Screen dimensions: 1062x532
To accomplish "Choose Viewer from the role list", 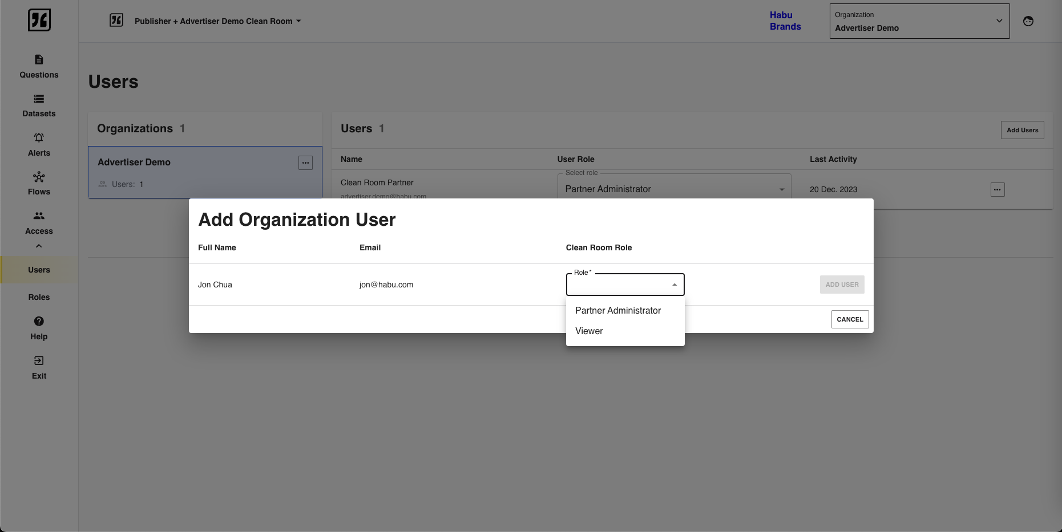I will click(625, 331).
